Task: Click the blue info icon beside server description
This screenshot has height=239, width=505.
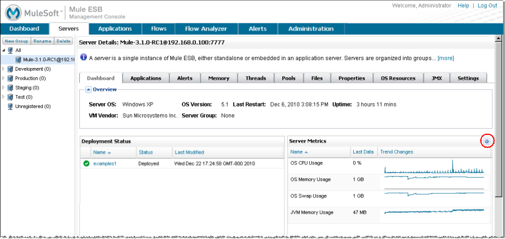Action: click(83, 57)
